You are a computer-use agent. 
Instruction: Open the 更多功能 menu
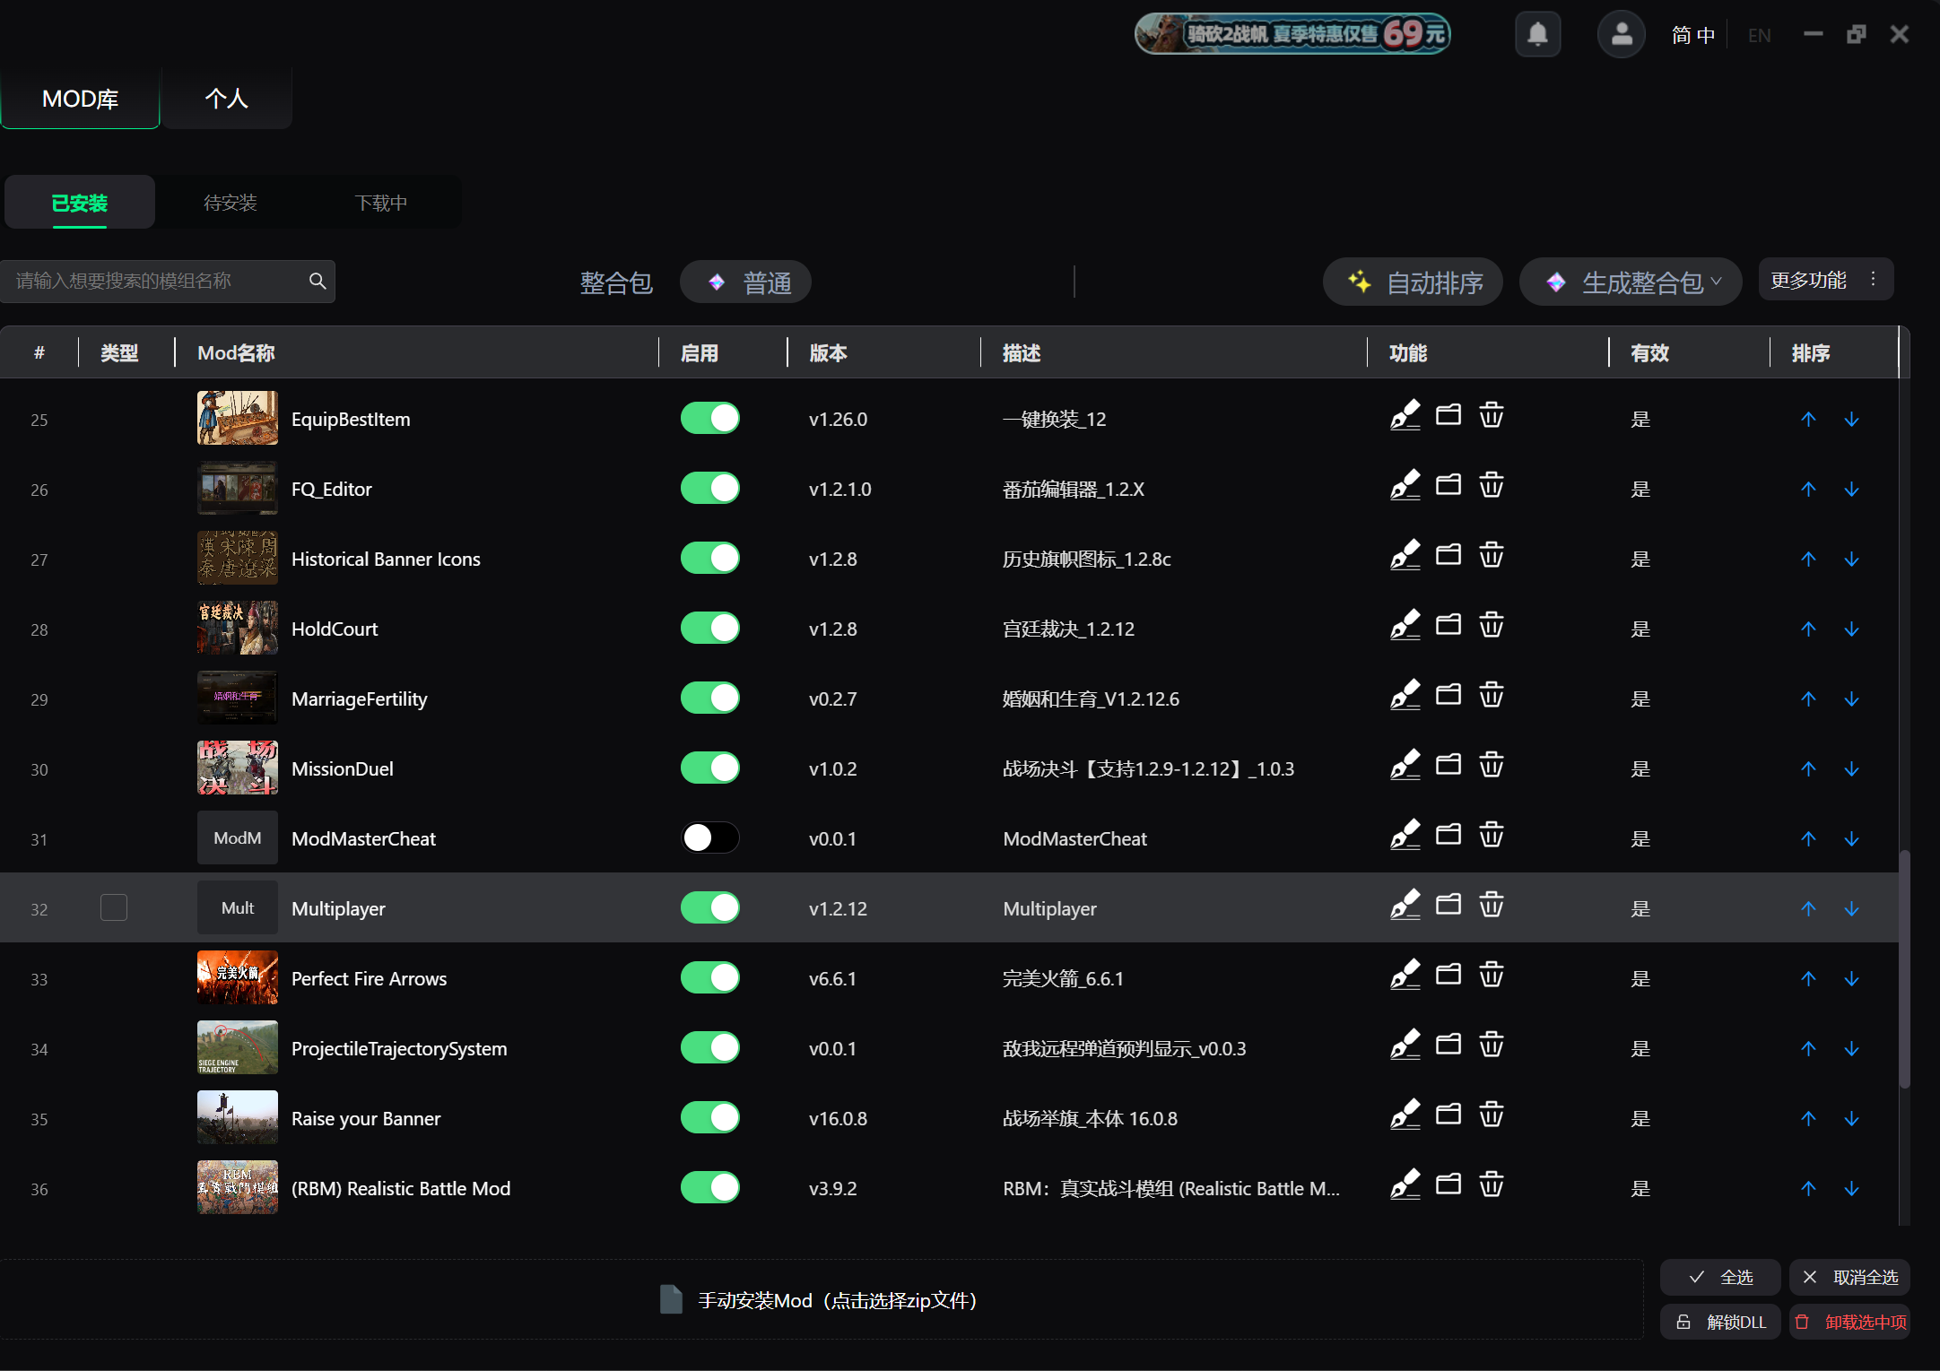(1825, 280)
